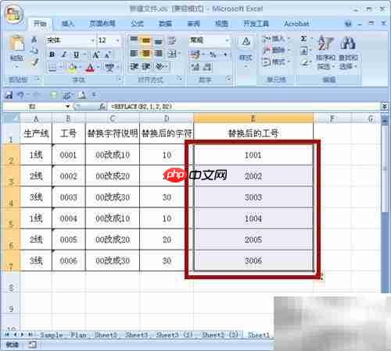Toggle middle vertical alignment
The width and height of the screenshot is (391, 351).
pyautogui.click(x=145, y=40)
